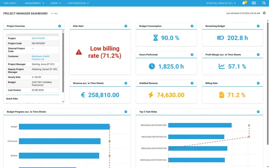The image size is (269, 168).
Task: Expand the Users menu
Action: (x=55, y=3)
